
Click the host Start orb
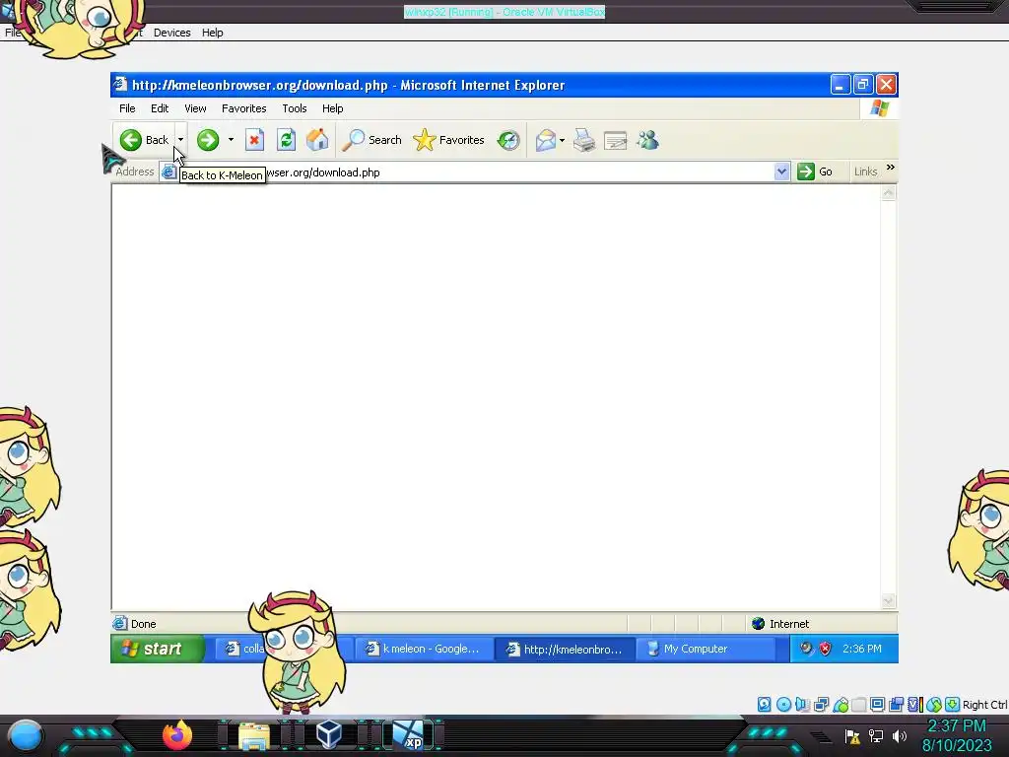coord(25,735)
